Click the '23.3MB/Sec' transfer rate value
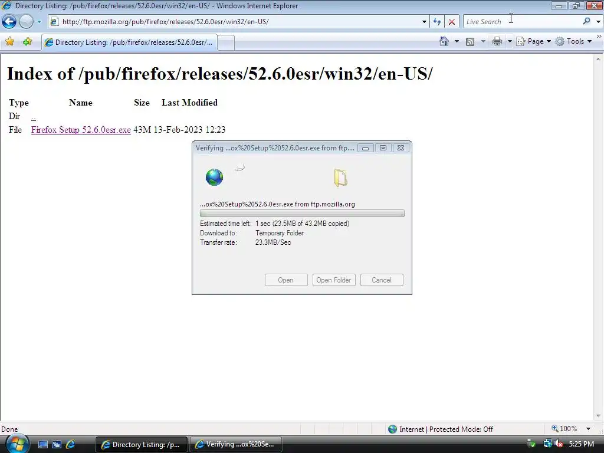604x453 pixels. tap(273, 242)
